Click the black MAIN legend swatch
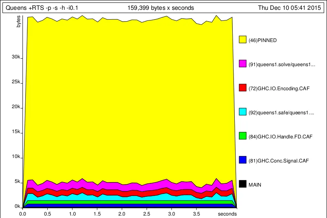 pyautogui.click(x=242, y=184)
